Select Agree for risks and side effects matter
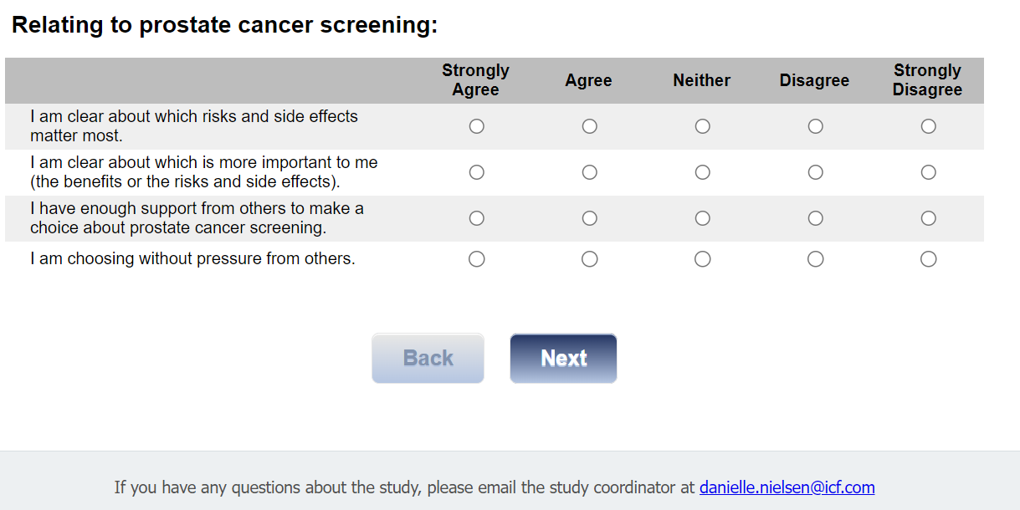Viewport: 1020px width, 510px height. [x=590, y=126]
